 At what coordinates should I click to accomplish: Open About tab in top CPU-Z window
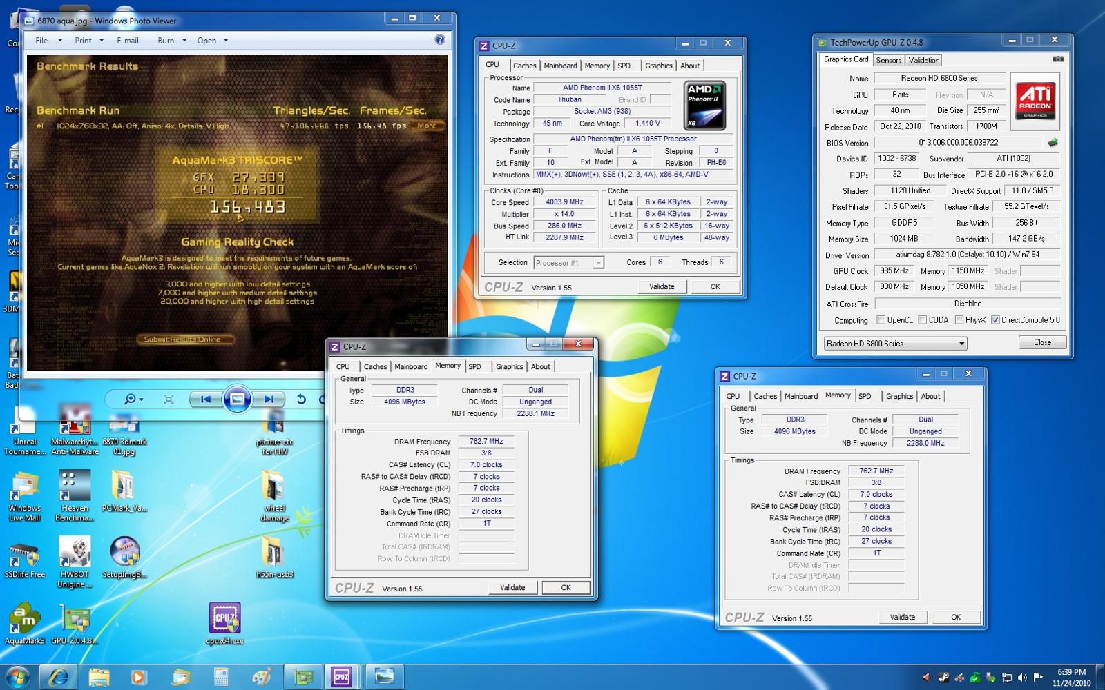coord(690,66)
